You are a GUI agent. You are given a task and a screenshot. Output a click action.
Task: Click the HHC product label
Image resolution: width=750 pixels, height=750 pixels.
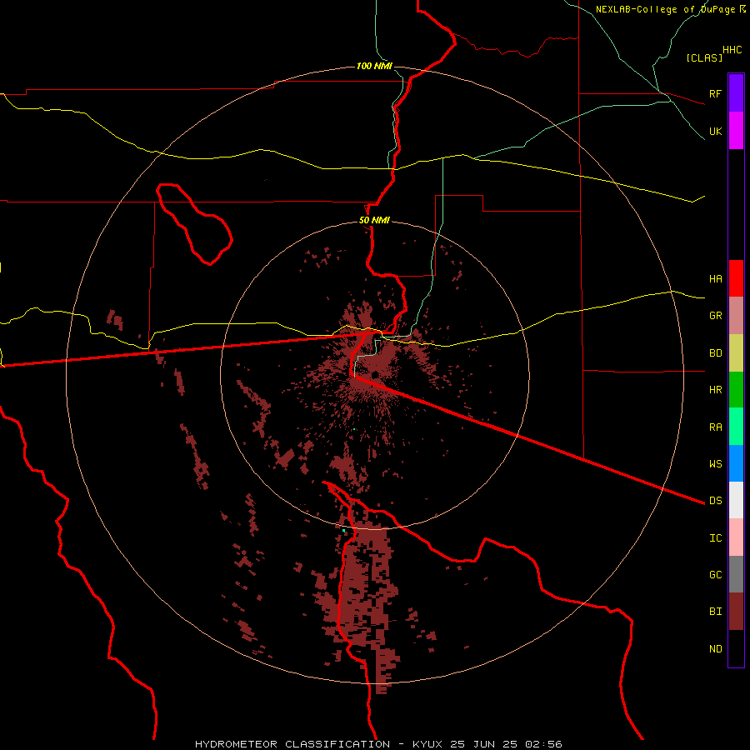(732, 50)
